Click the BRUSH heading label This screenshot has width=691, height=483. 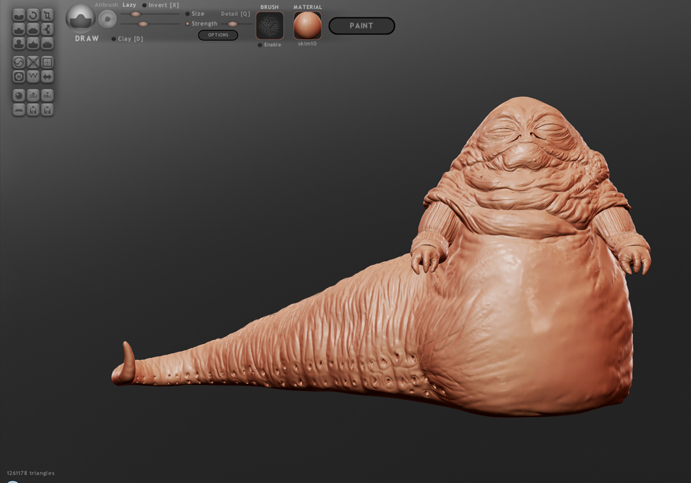coord(269,7)
